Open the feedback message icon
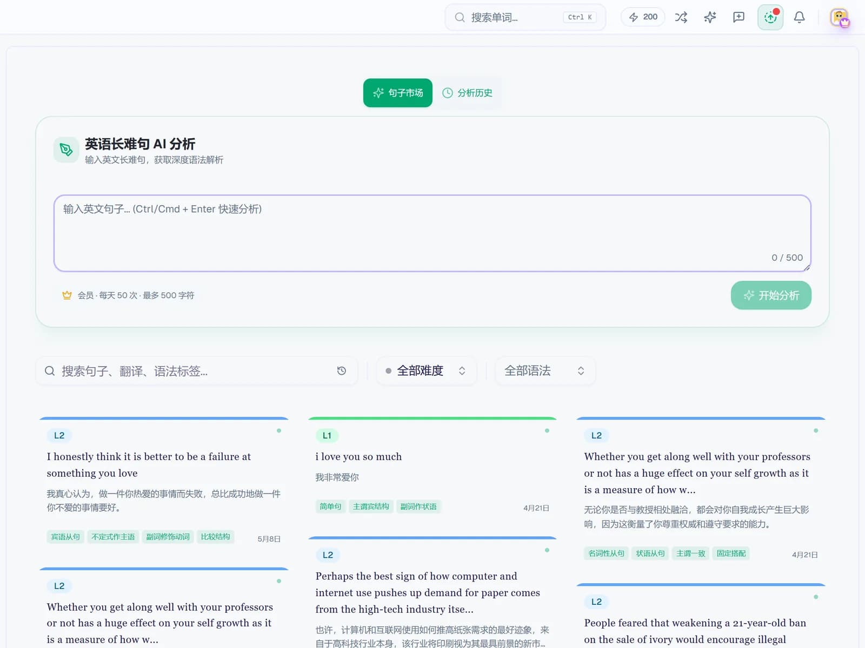 pos(738,17)
